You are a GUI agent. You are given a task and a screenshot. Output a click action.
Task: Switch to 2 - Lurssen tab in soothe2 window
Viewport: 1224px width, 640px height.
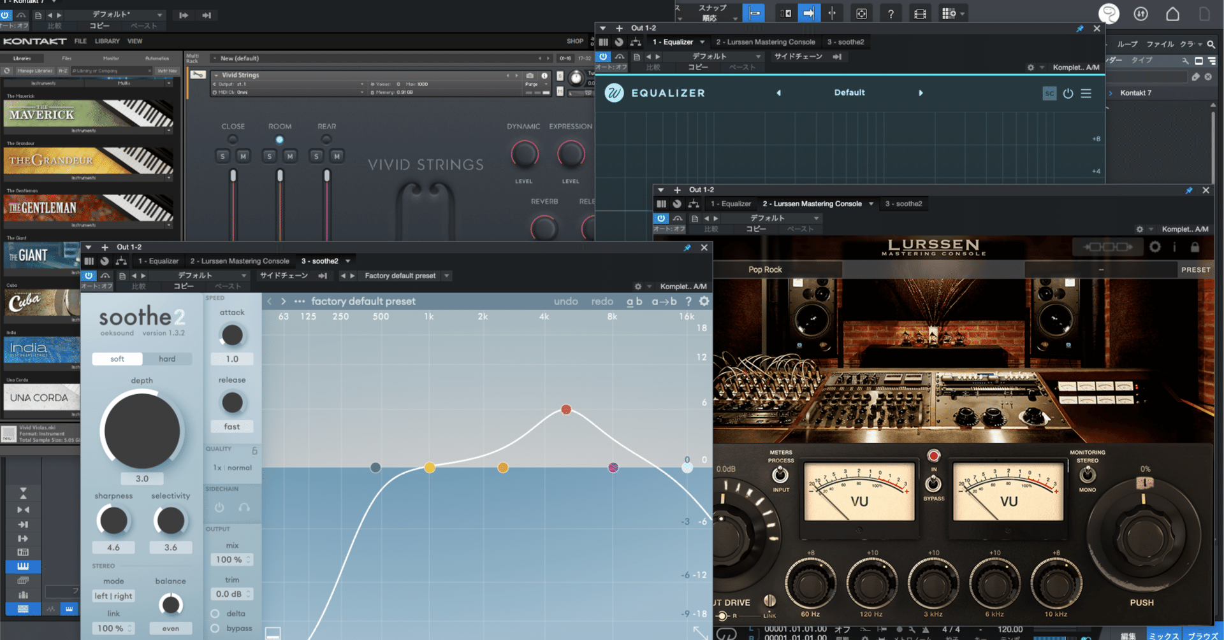pyautogui.click(x=240, y=261)
